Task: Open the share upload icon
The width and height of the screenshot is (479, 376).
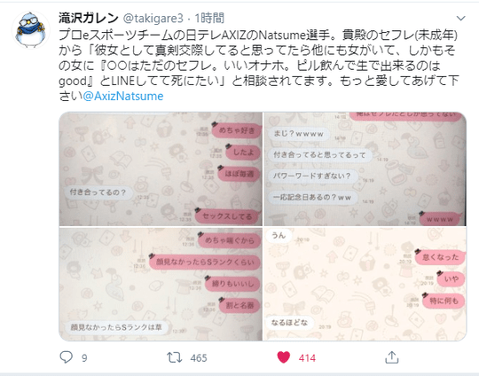Action: [392, 357]
